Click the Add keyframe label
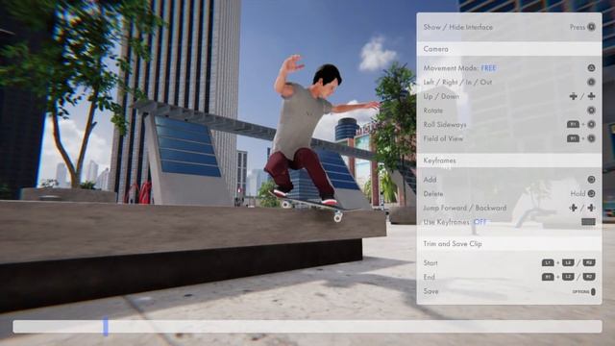Screen dimensions: 615x346 coord(430,180)
